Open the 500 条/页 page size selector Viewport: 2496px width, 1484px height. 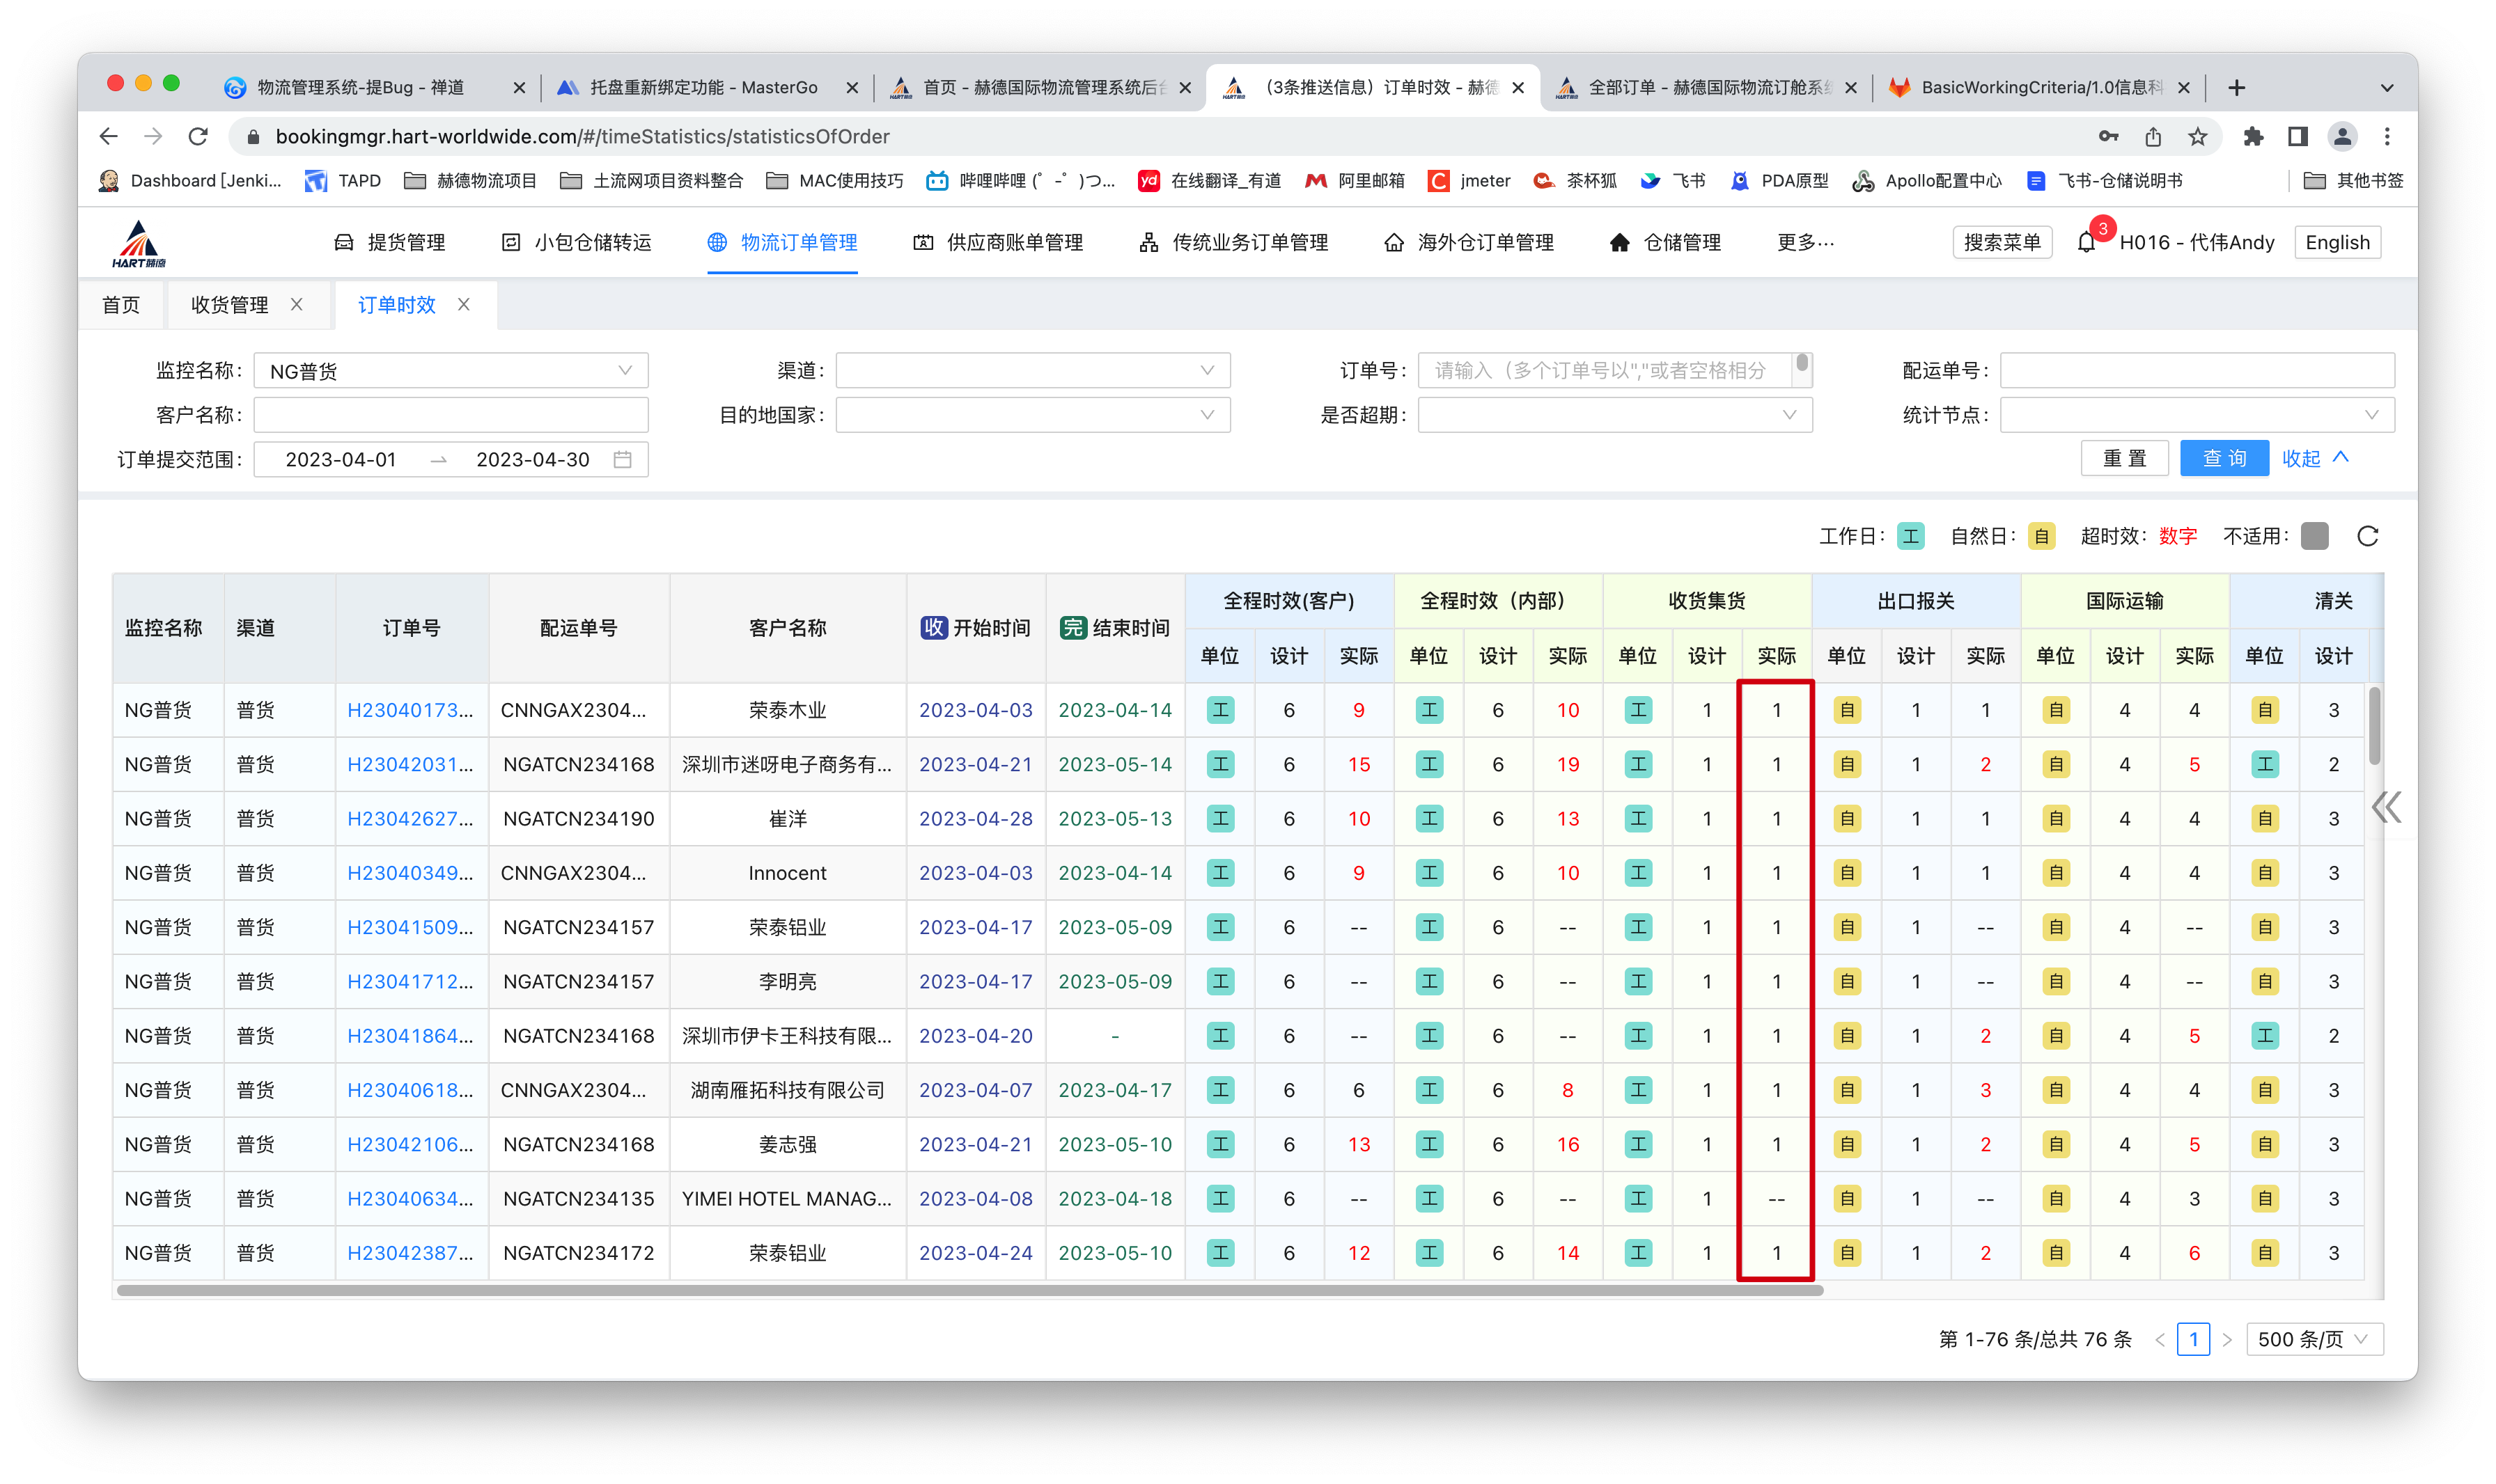coord(2313,1339)
